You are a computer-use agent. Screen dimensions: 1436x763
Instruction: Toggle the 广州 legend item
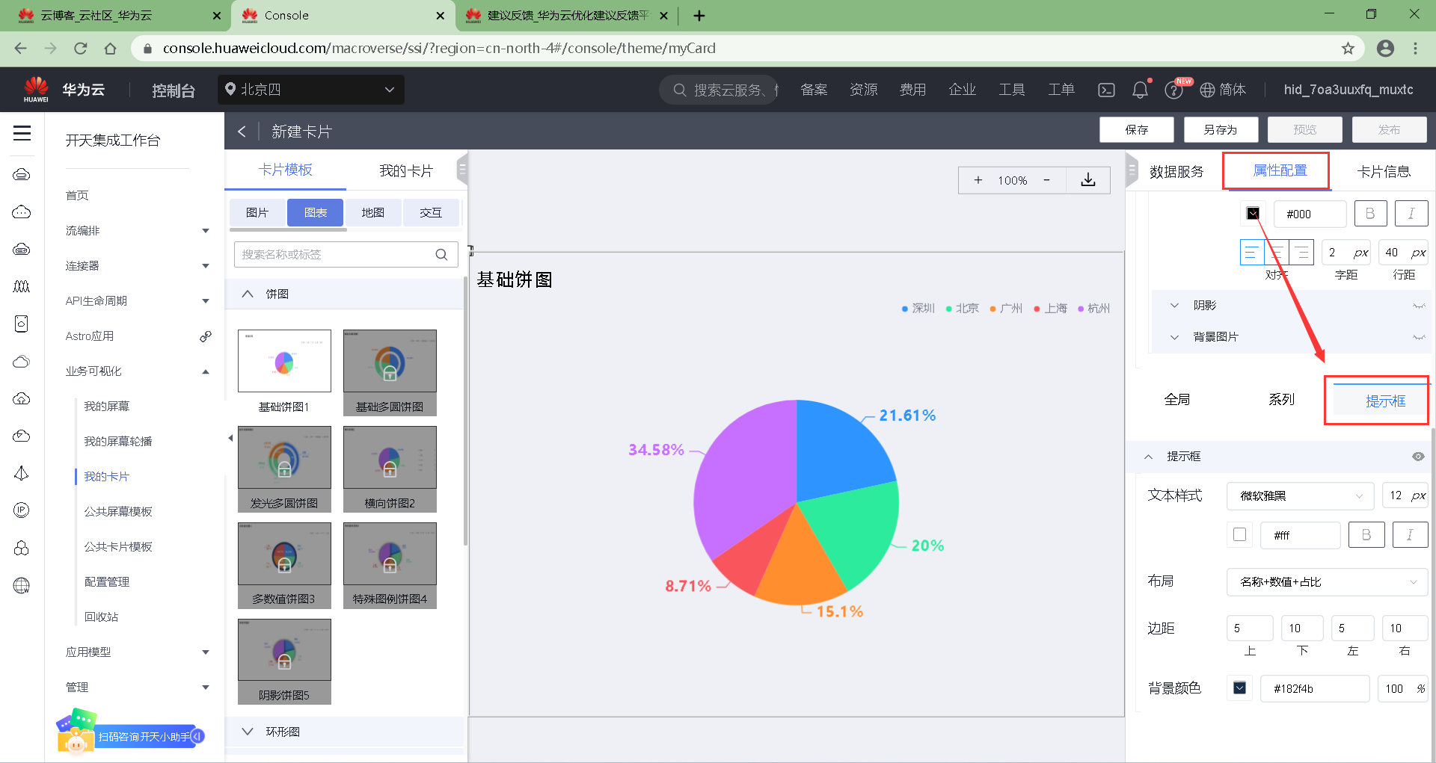point(1006,309)
